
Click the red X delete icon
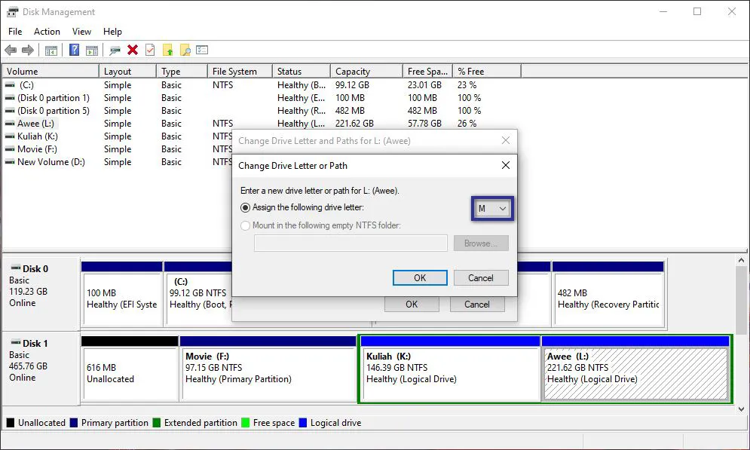(x=133, y=51)
